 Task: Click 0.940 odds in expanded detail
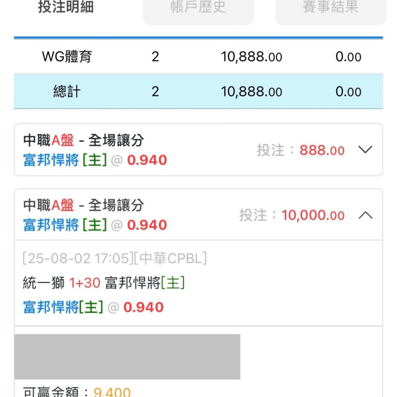click(144, 307)
